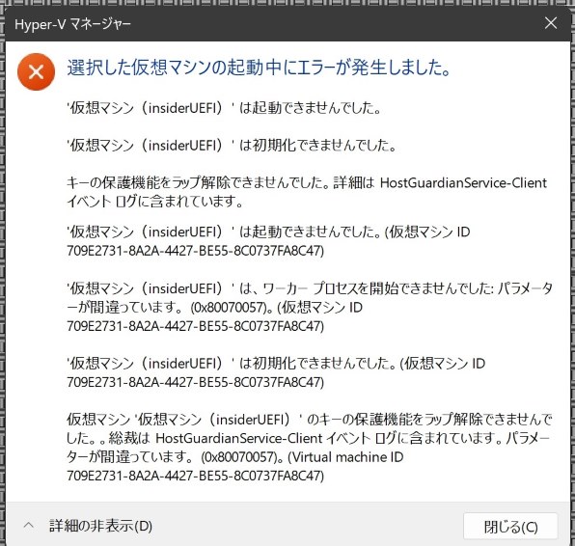Screen dimensions: 575x546
Task: Click the text HostGuardianService-Client in first paragraph
Action: click(463, 182)
